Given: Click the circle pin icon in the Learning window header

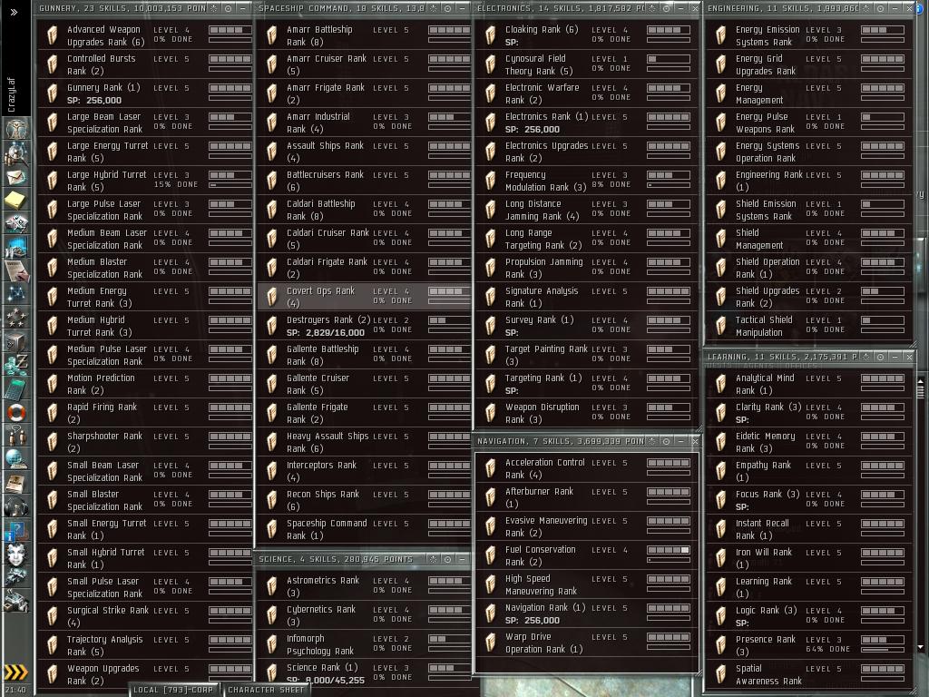Looking at the screenshot, I should click(x=880, y=357).
